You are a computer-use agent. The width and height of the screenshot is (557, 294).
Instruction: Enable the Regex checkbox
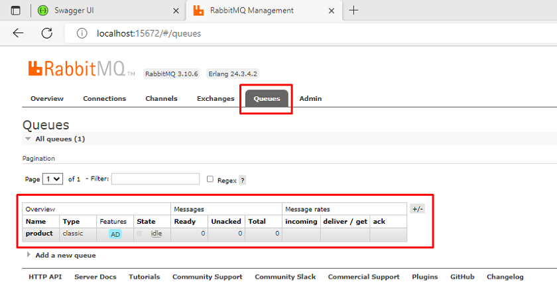coord(210,179)
